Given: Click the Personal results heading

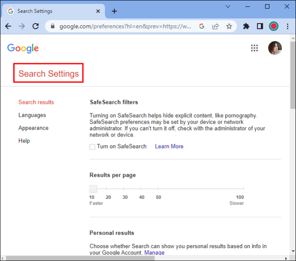Looking at the screenshot, I should pos(112,233).
